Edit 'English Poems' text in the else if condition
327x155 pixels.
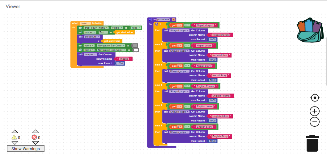click(x=206, y=86)
